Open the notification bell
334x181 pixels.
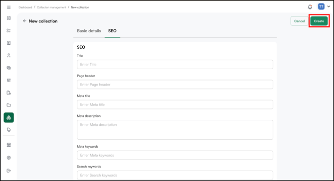click(x=310, y=7)
